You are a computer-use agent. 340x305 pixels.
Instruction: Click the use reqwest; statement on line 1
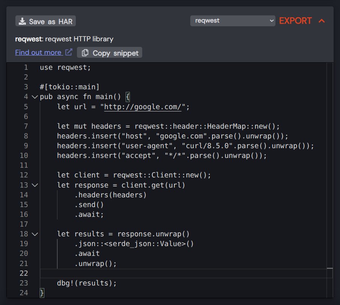coord(65,68)
